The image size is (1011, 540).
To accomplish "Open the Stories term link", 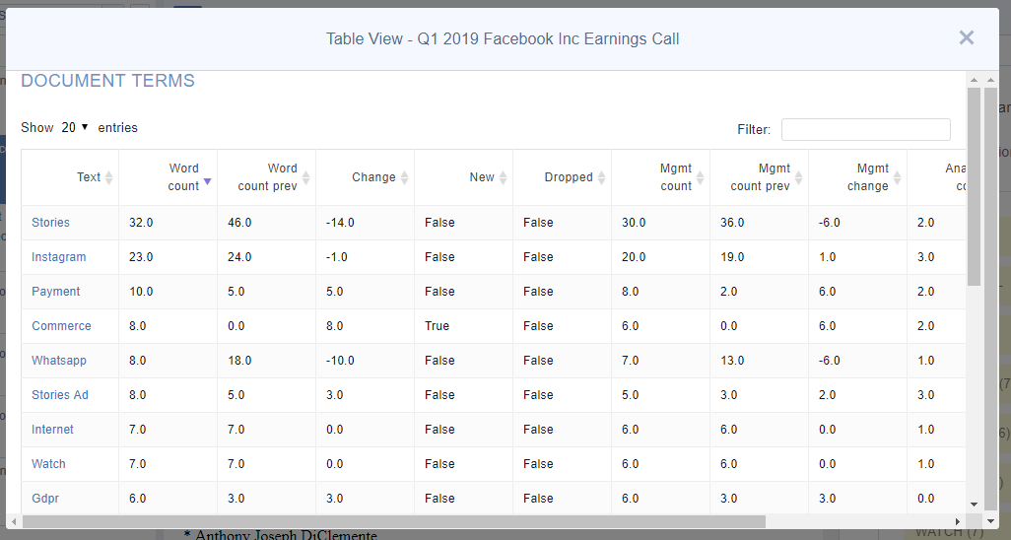I will 50,223.
